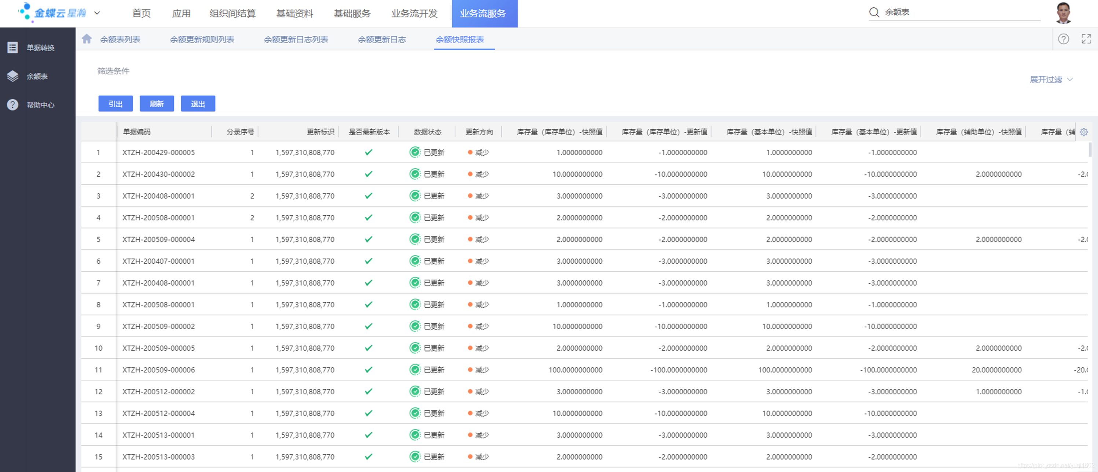Click user avatar at top right
Image resolution: width=1098 pixels, height=472 pixels.
[1063, 13]
